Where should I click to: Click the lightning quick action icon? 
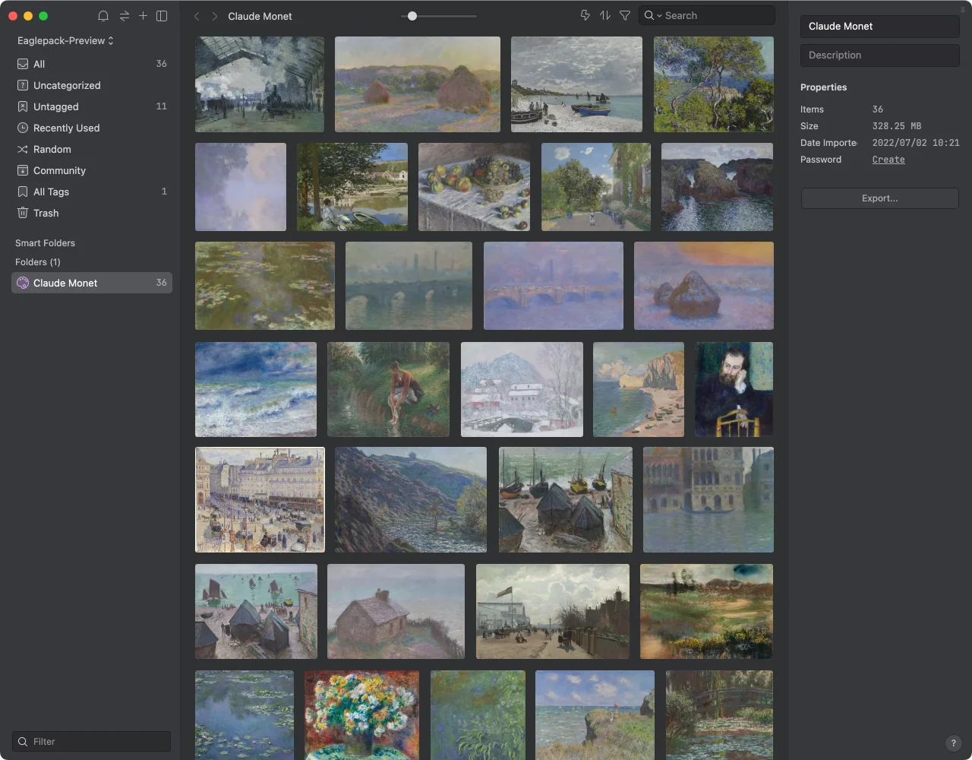tap(585, 15)
